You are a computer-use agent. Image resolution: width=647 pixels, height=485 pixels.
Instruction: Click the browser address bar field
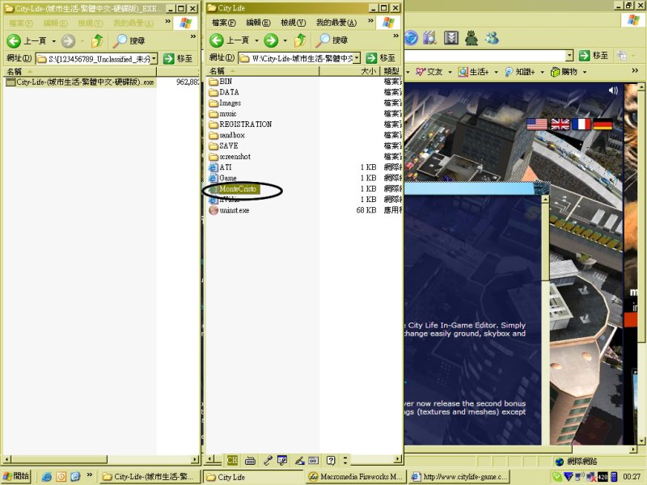489,55
